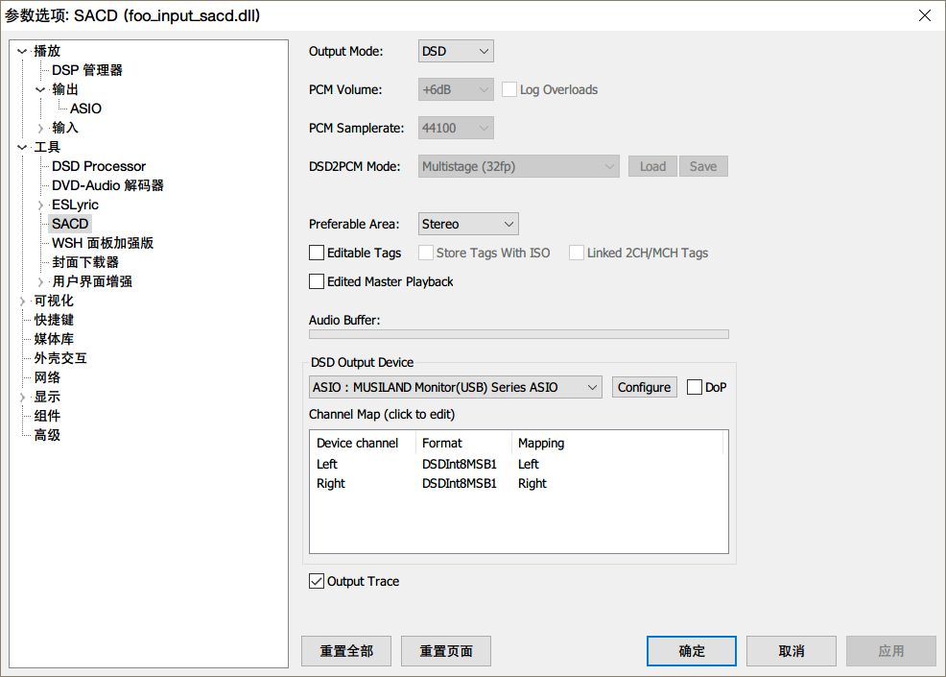Collapse the 播放 tree node
946x677 pixels.
point(22,51)
